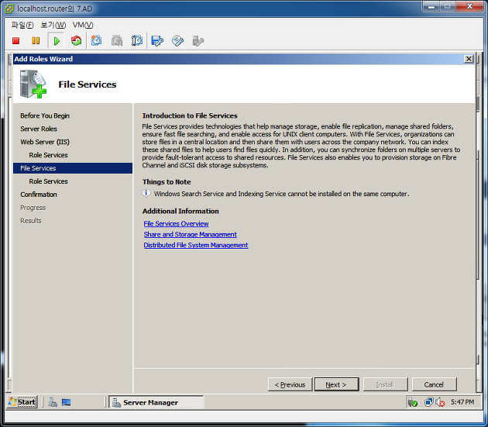Click the USB device connect icon
Screen dimensions: 488x427
click(198, 41)
